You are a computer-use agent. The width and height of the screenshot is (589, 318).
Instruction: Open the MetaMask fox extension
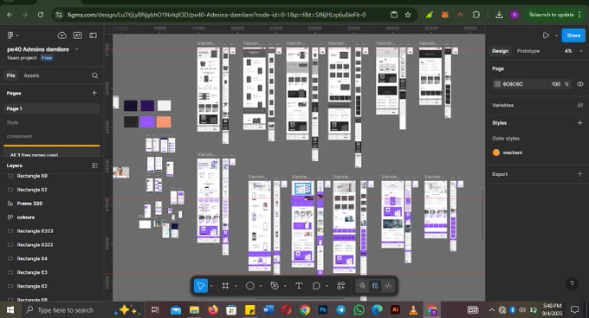coord(444,15)
